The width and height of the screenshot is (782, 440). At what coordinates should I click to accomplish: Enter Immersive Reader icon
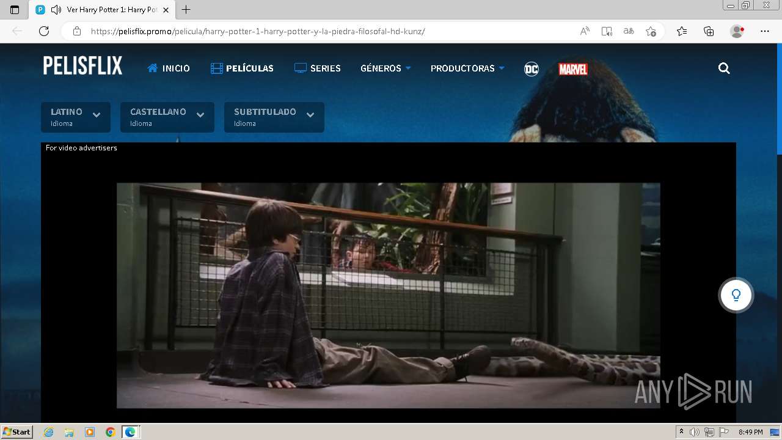[607, 31]
